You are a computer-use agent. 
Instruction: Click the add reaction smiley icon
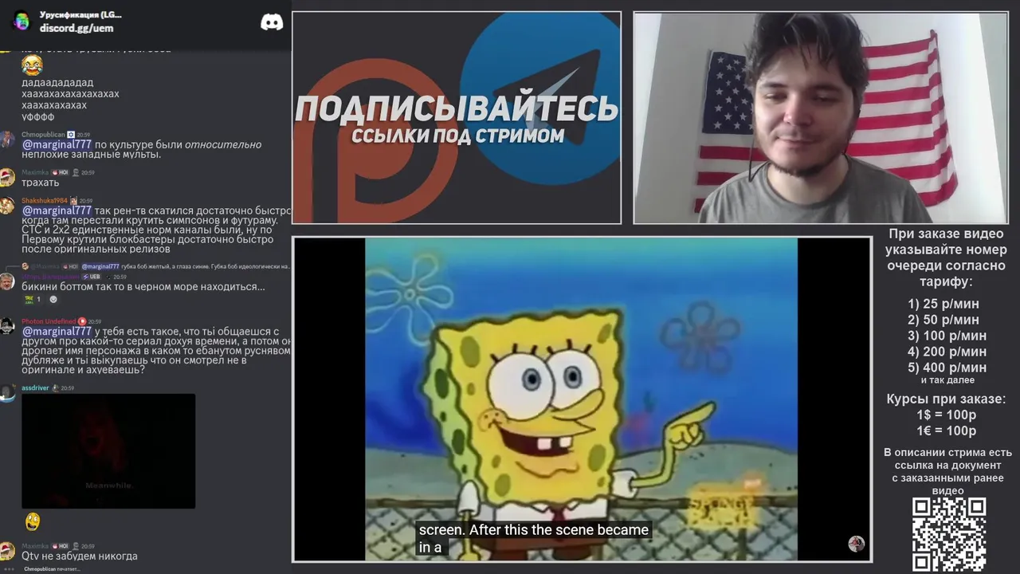53,300
